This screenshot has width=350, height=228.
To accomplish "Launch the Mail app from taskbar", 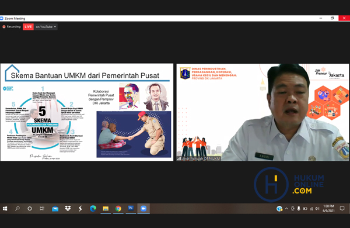I will click(55, 209).
